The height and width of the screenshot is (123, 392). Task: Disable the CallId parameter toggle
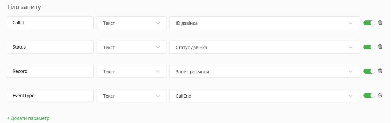369,23
